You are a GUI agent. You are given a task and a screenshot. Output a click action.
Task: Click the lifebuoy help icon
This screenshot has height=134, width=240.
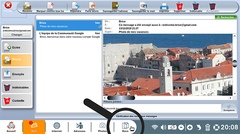(x=216, y=127)
